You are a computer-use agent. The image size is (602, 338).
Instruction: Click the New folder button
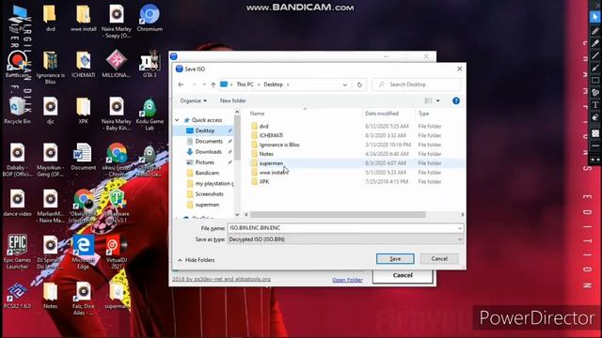click(233, 100)
